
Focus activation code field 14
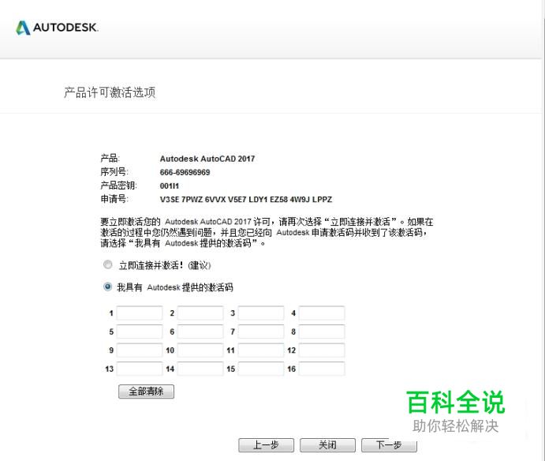[x=200, y=369]
